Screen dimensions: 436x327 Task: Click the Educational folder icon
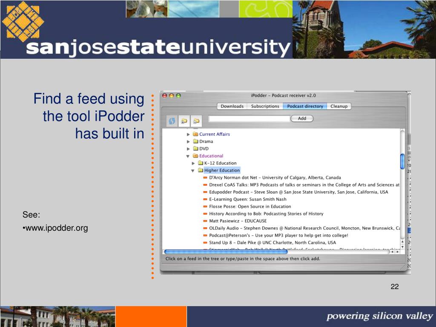click(195, 156)
